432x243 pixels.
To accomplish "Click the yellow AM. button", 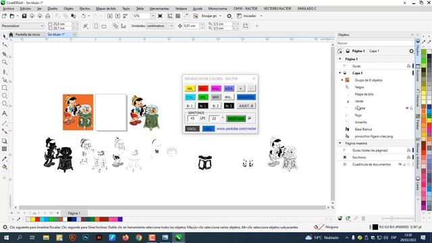I will [x=190, y=88].
